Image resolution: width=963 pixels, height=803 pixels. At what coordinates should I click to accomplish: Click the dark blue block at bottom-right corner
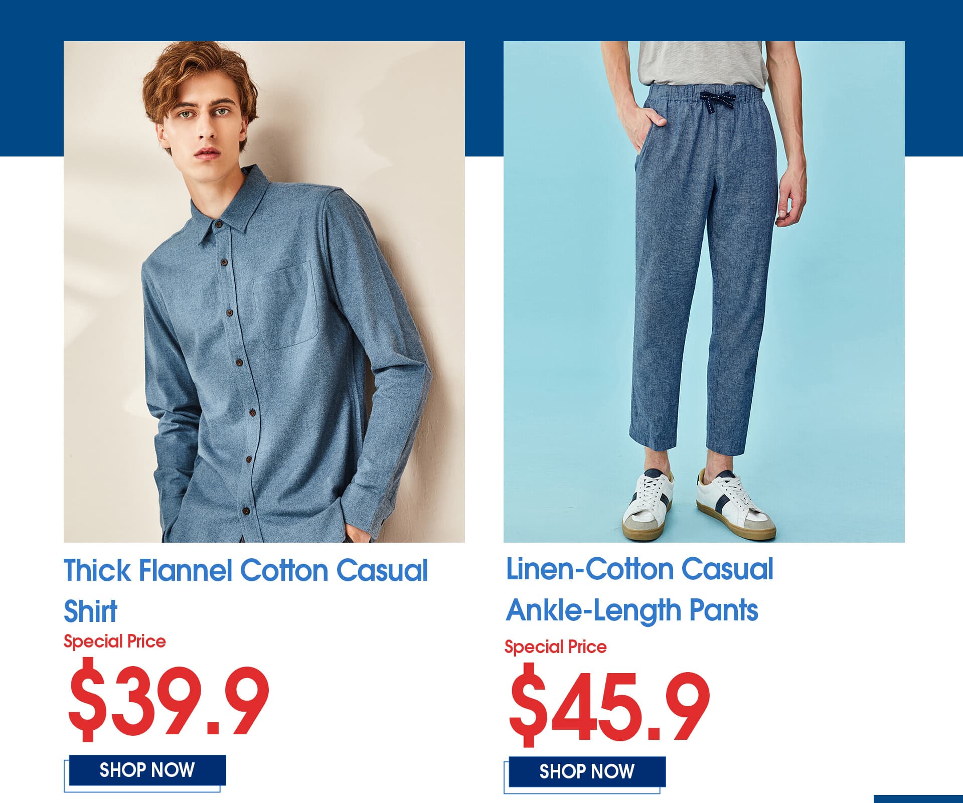[918, 799]
